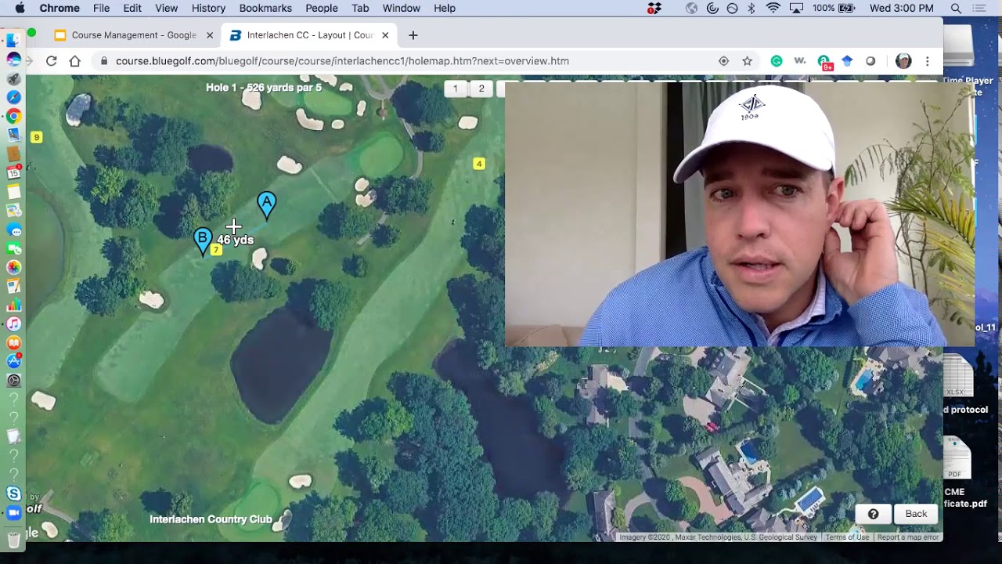Open the map help question-mark button

(x=873, y=514)
